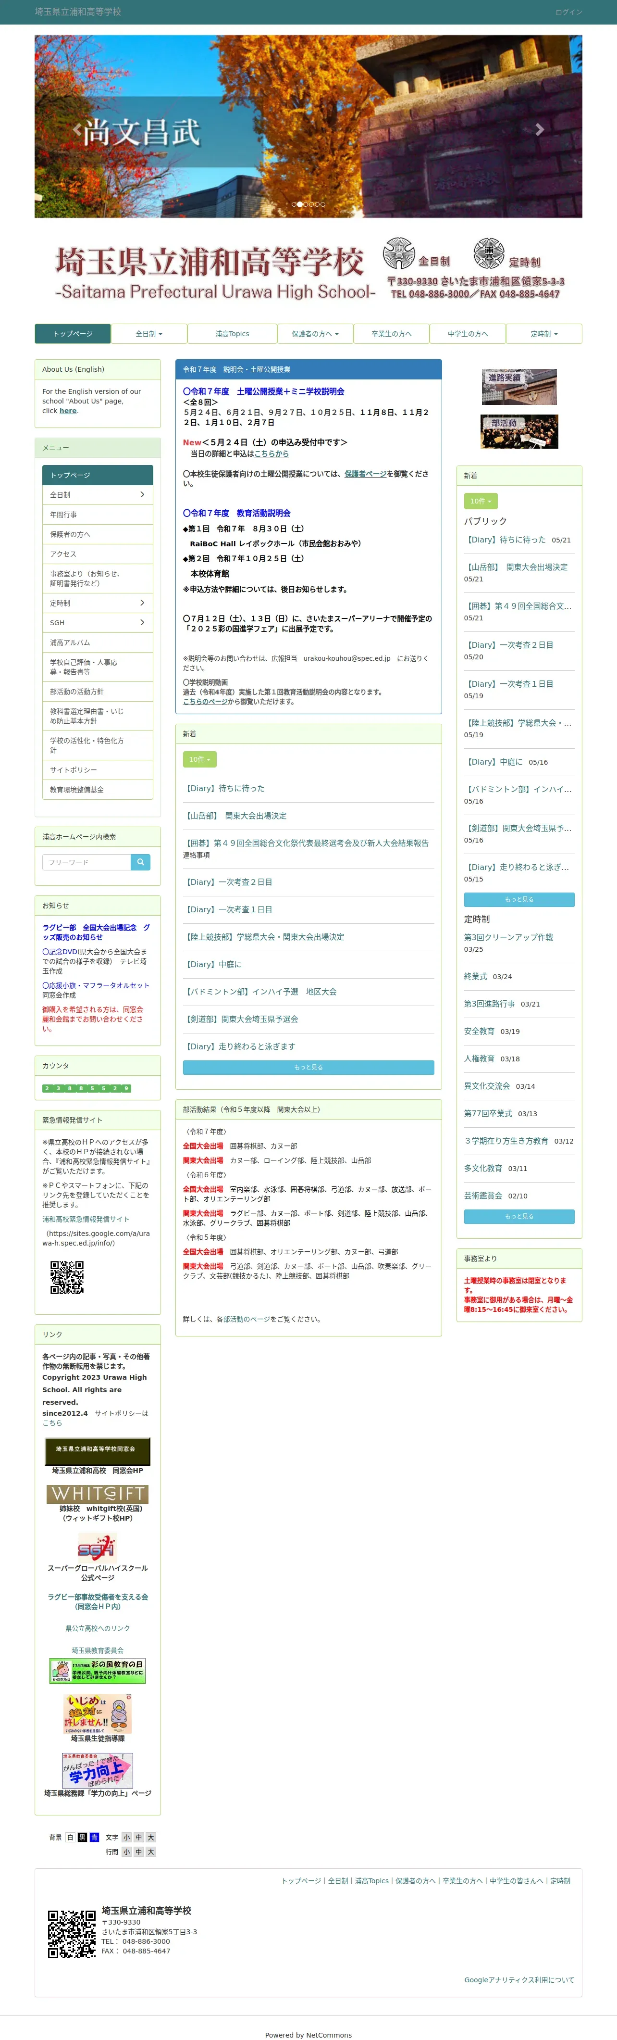The image size is (617, 2040).
Task: Click the access counter digits
Action: point(86,1088)
